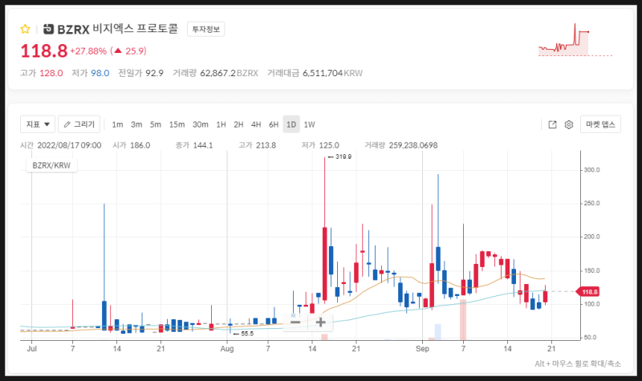Open chart settings gear icon
The height and width of the screenshot is (381, 642).
pos(569,124)
